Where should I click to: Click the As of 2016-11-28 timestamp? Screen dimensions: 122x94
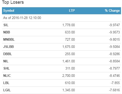tap(22, 18)
